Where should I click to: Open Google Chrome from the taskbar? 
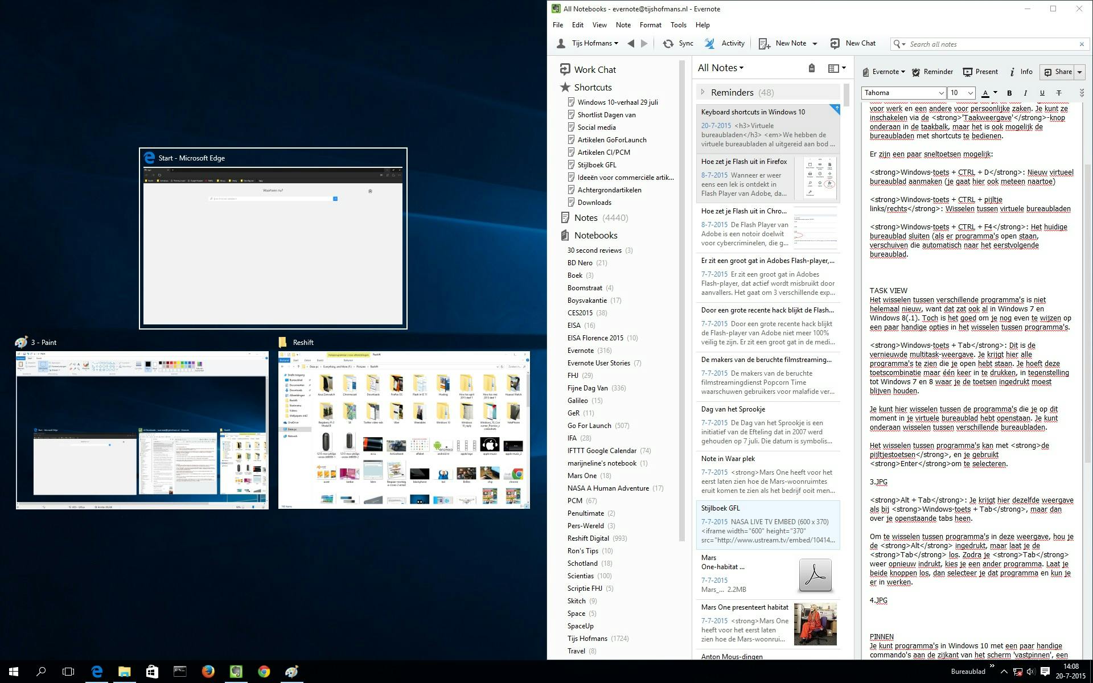[x=264, y=672]
